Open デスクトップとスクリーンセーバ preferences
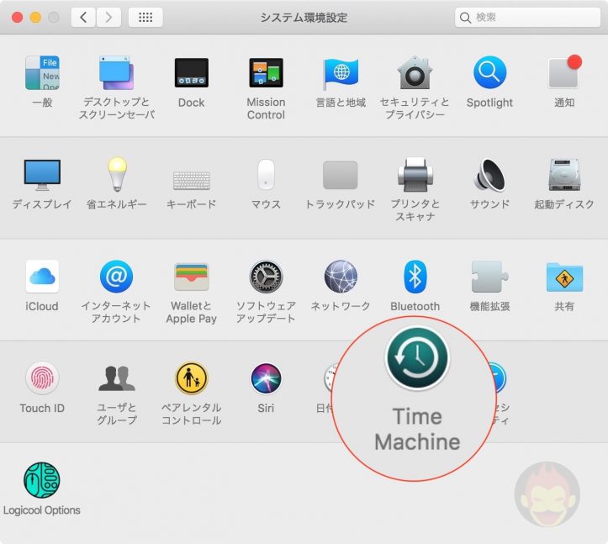This screenshot has width=608, height=544. click(x=116, y=73)
